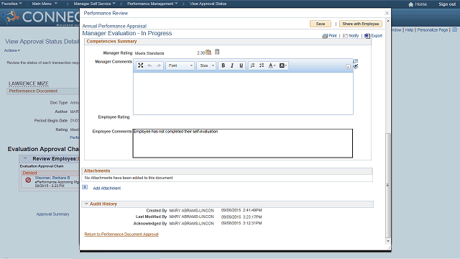Redo edit in comments editor
460x259 pixels.
click(x=159, y=65)
